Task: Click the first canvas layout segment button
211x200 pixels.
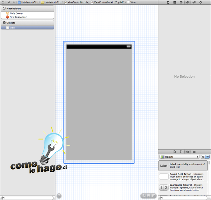Action: point(144,196)
